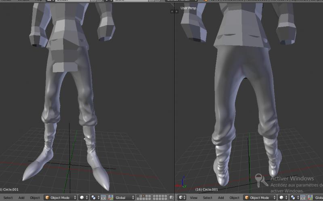Toggle lock to scene icon in left viewport
The width and height of the screenshot is (323, 201).
tap(172, 198)
